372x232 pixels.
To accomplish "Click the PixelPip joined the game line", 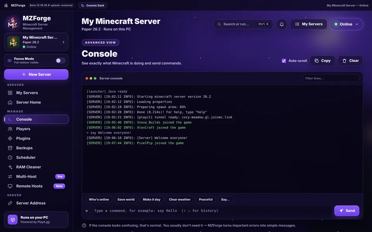I will pos(135,143).
